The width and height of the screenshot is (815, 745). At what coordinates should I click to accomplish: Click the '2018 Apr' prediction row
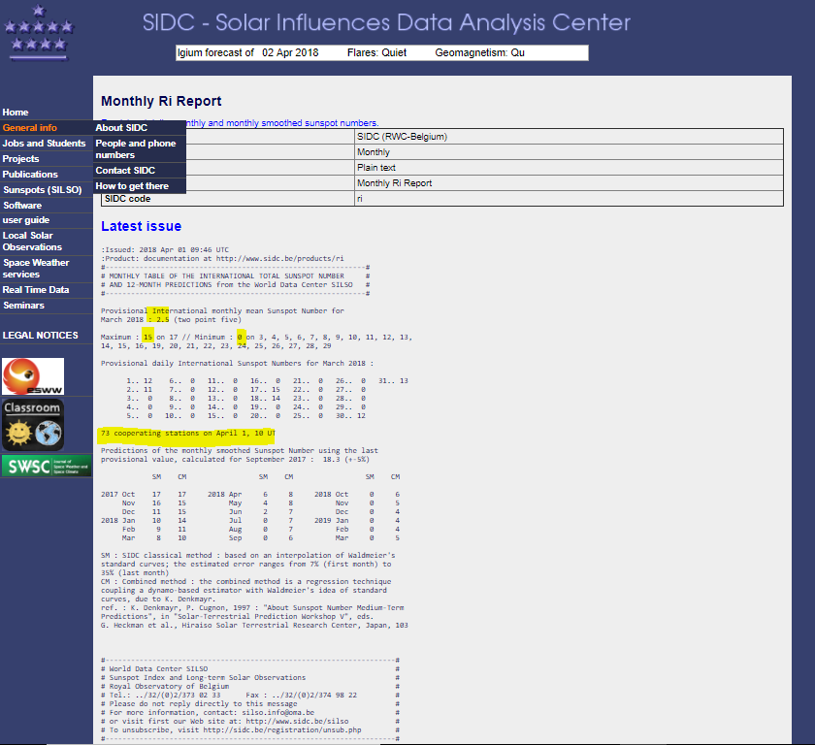tap(250, 495)
